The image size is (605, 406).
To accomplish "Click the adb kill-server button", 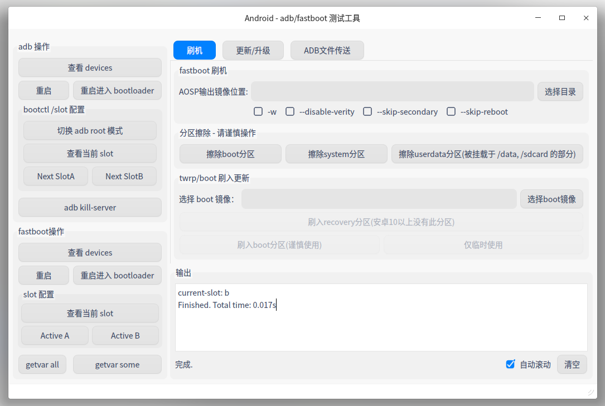I will tap(90, 207).
